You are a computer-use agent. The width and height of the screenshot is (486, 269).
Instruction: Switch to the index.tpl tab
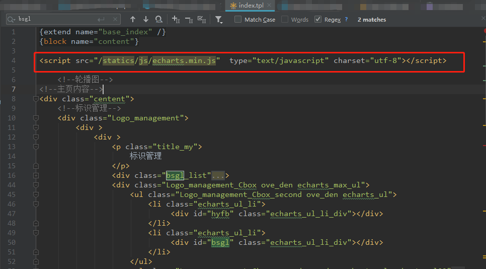coord(250,5)
